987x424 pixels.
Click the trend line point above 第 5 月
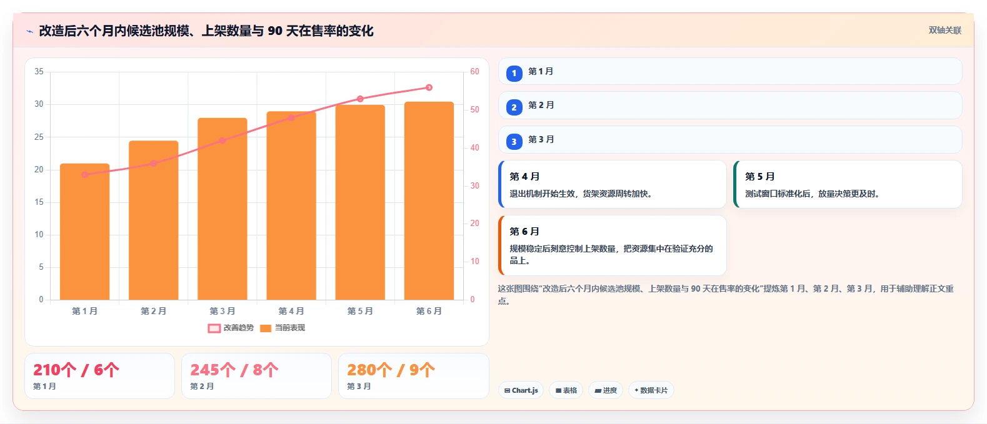coord(360,99)
